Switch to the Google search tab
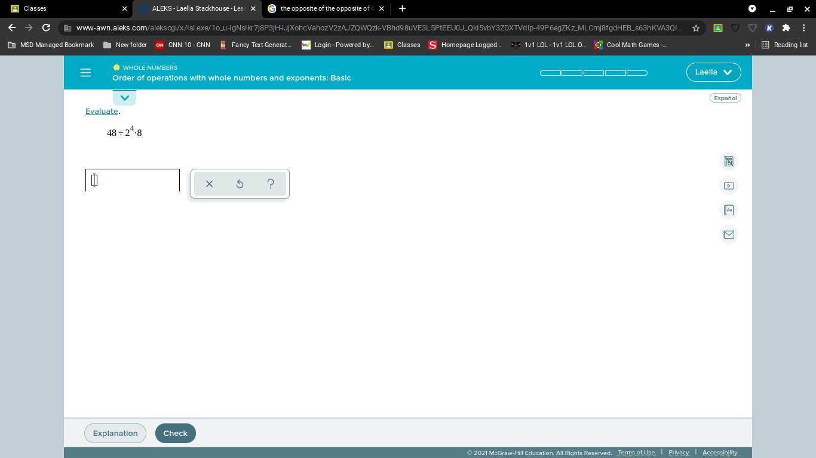 [326, 8]
